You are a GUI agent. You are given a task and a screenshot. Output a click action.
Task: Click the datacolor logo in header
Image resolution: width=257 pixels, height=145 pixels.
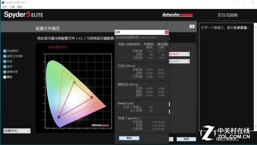[x=177, y=15]
